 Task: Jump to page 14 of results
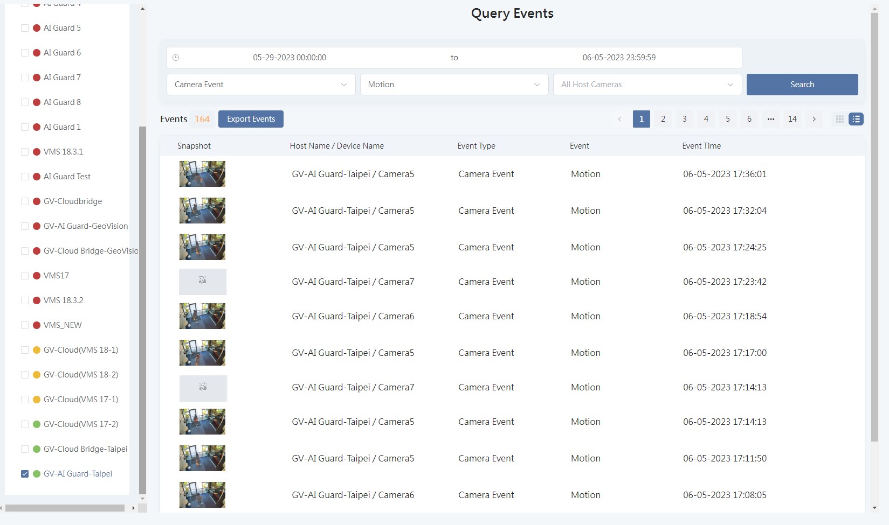click(x=792, y=119)
